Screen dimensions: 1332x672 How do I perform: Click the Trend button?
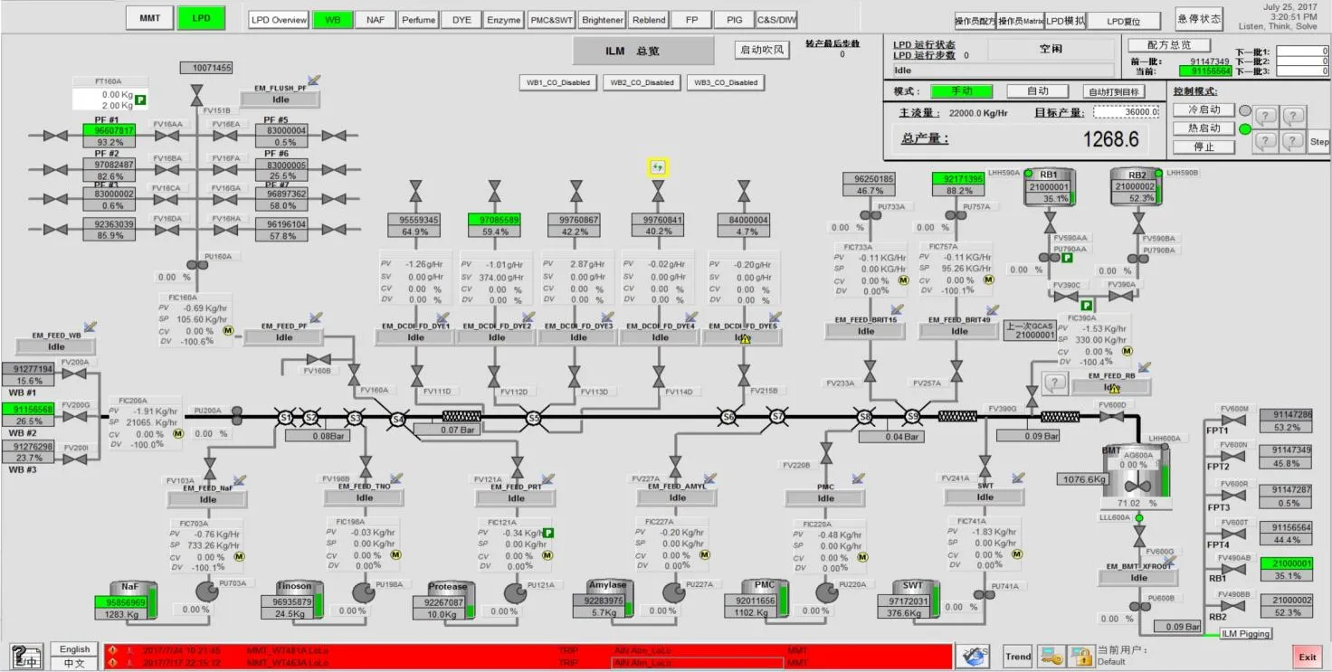tap(1017, 657)
